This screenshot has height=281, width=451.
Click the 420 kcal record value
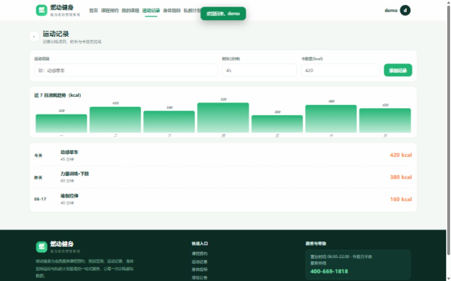pyautogui.click(x=401, y=155)
